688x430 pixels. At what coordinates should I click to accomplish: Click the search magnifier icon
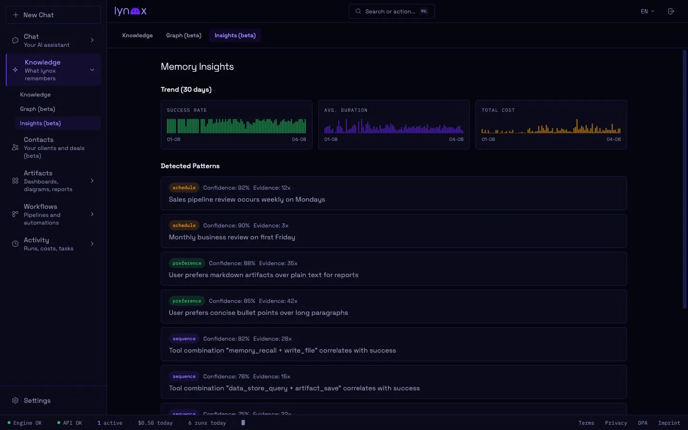pyautogui.click(x=358, y=11)
